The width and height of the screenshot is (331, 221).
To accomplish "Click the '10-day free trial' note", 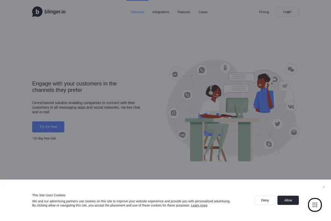I will point(44,138).
